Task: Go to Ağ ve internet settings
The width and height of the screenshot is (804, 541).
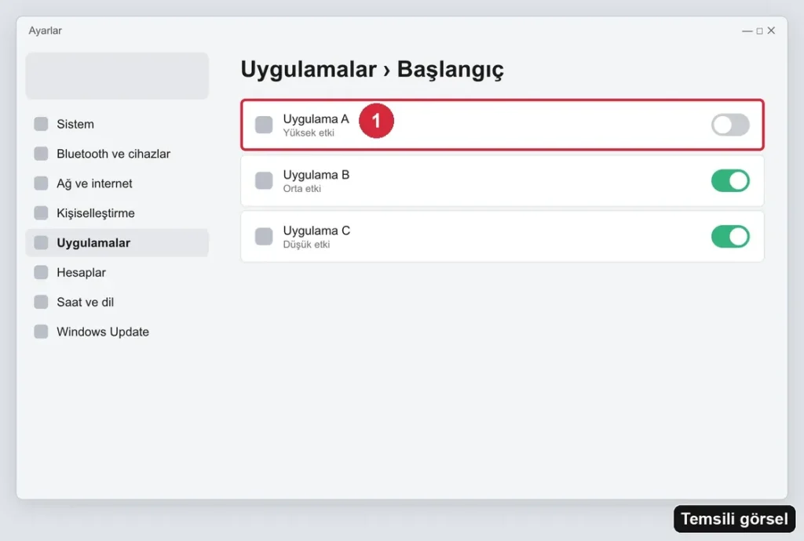Action: click(x=117, y=183)
